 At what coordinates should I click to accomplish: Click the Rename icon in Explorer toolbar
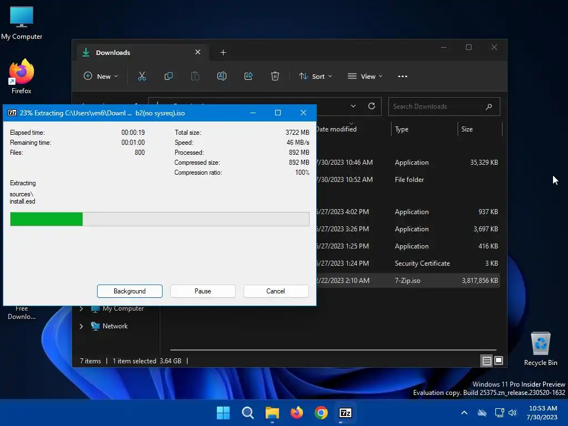pyautogui.click(x=222, y=76)
